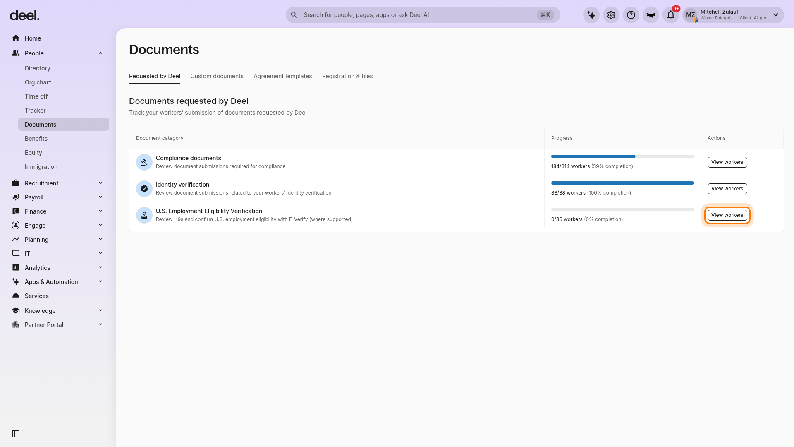The height and width of the screenshot is (447, 794).
Task: Expand the IT section chevron
Action: [x=100, y=253]
